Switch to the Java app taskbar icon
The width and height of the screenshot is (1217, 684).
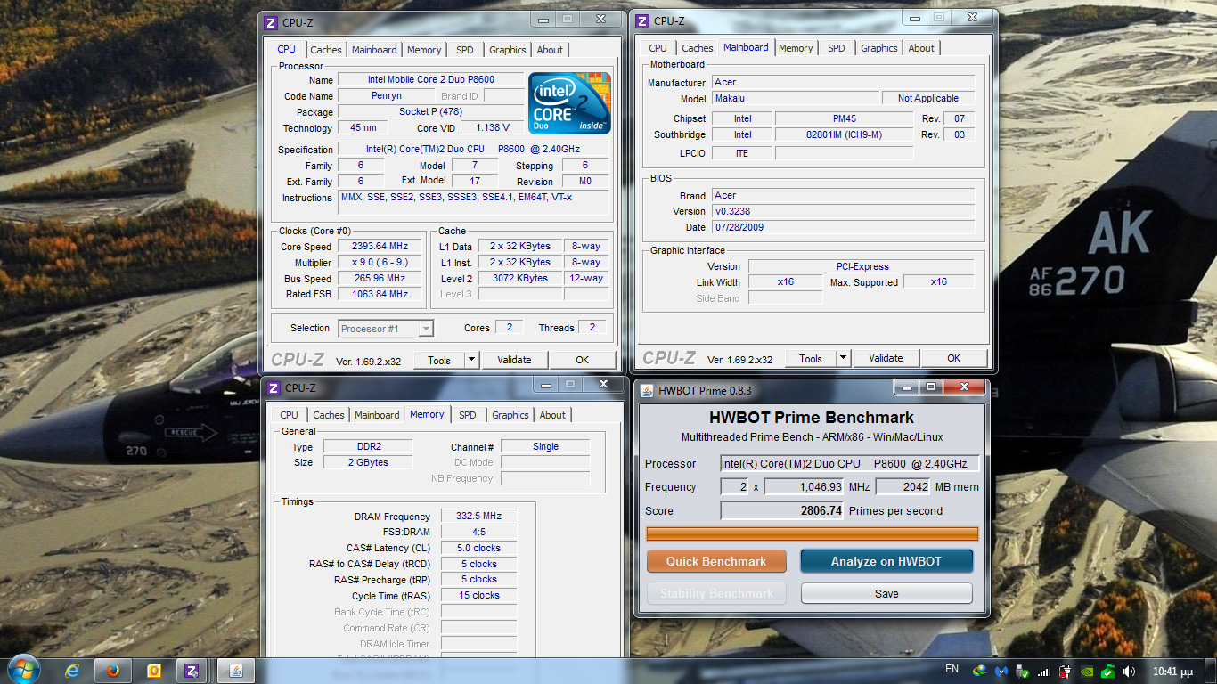click(x=236, y=671)
